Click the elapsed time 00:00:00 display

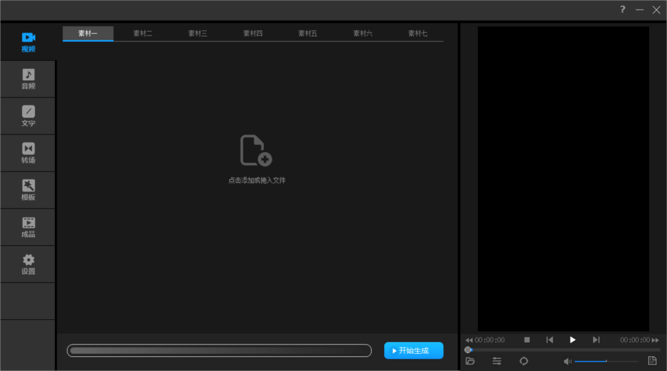(490, 340)
